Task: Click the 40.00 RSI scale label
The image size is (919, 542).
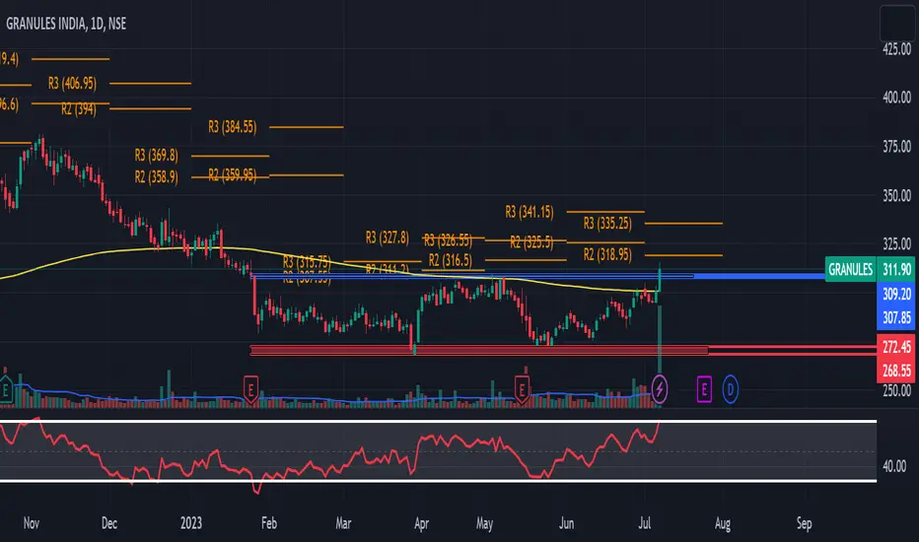Action: 893,466
